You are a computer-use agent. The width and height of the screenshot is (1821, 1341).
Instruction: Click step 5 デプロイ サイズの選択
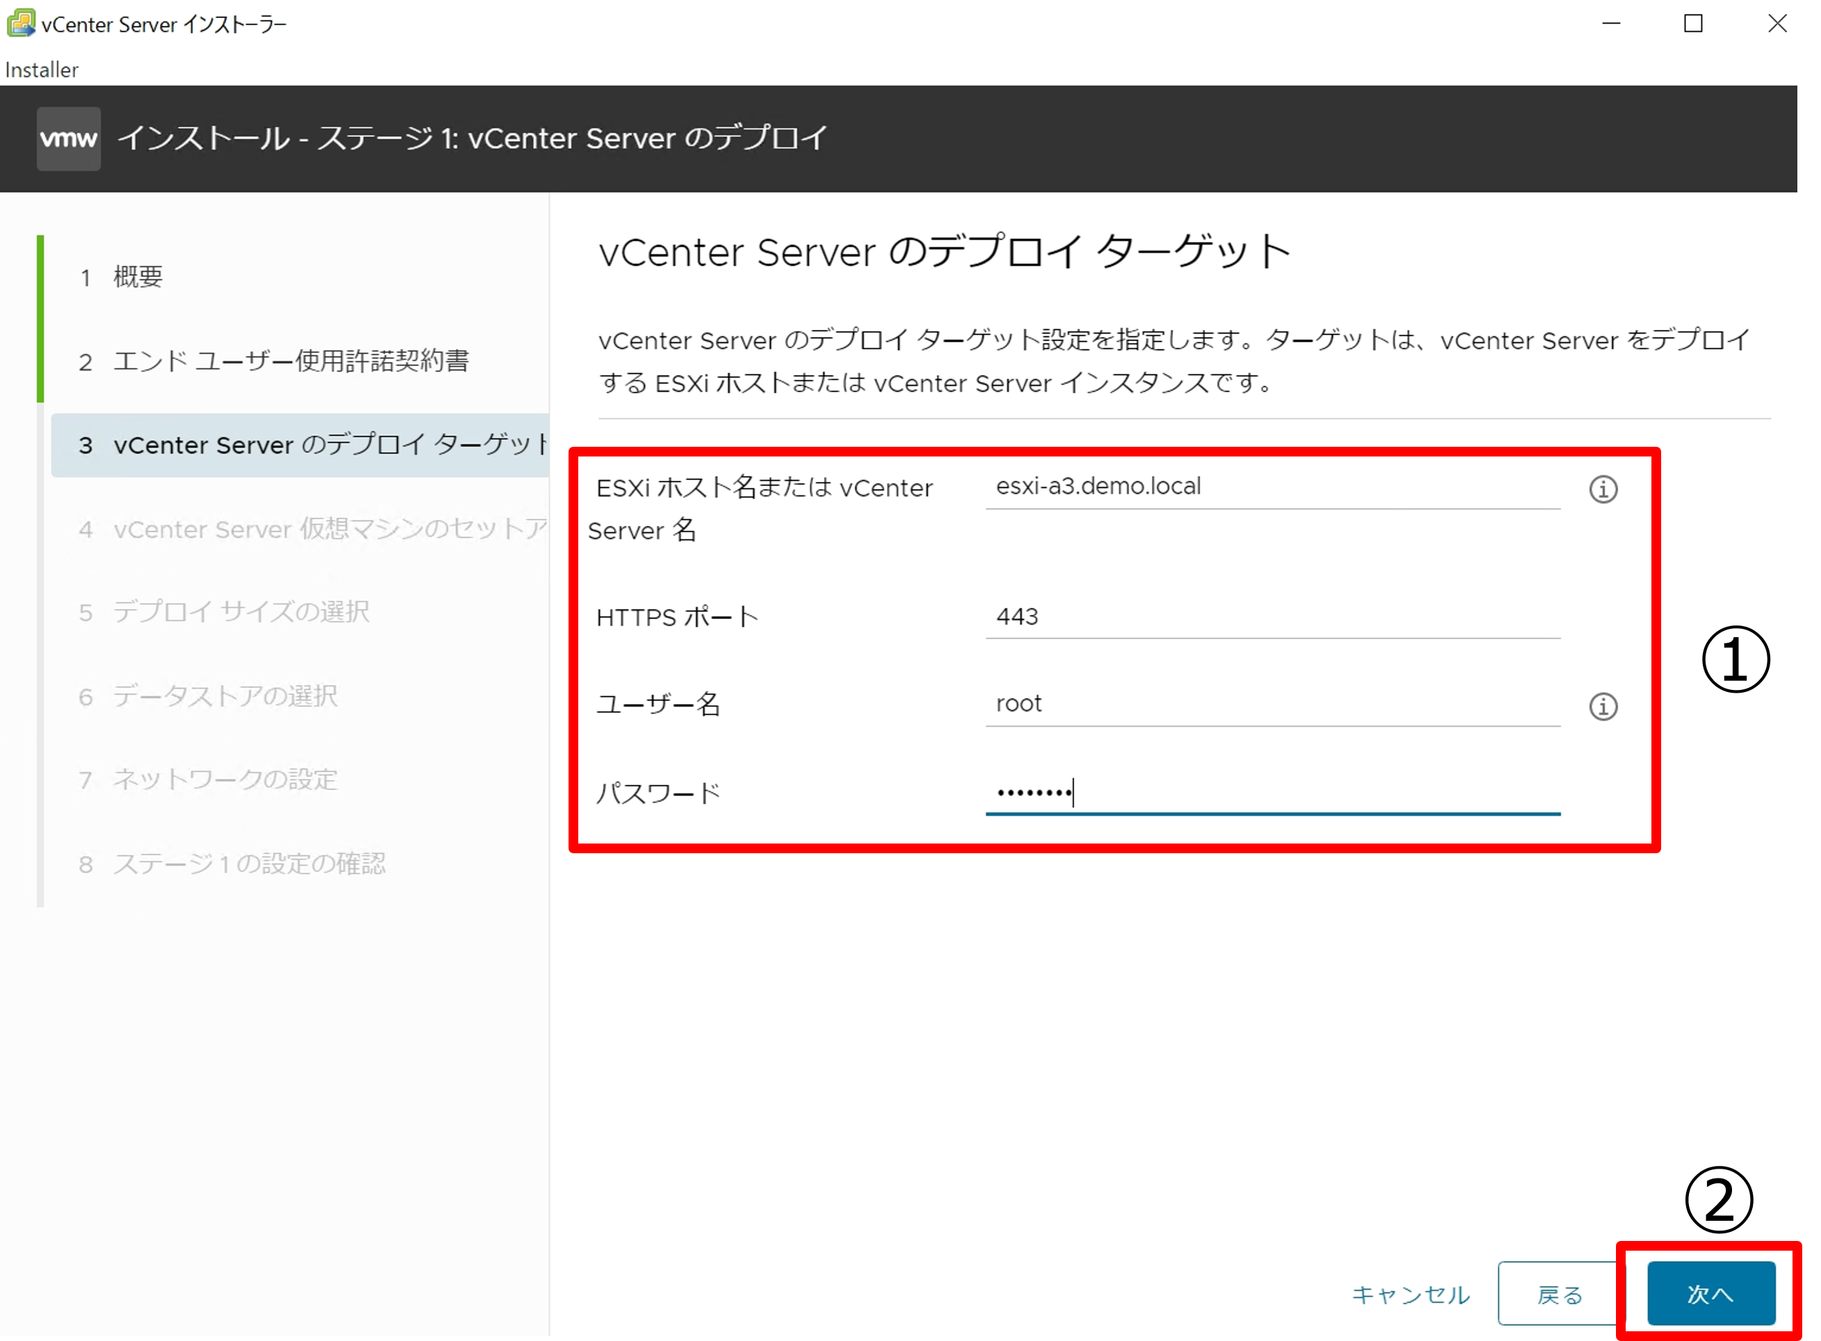click(x=241, y=612)
